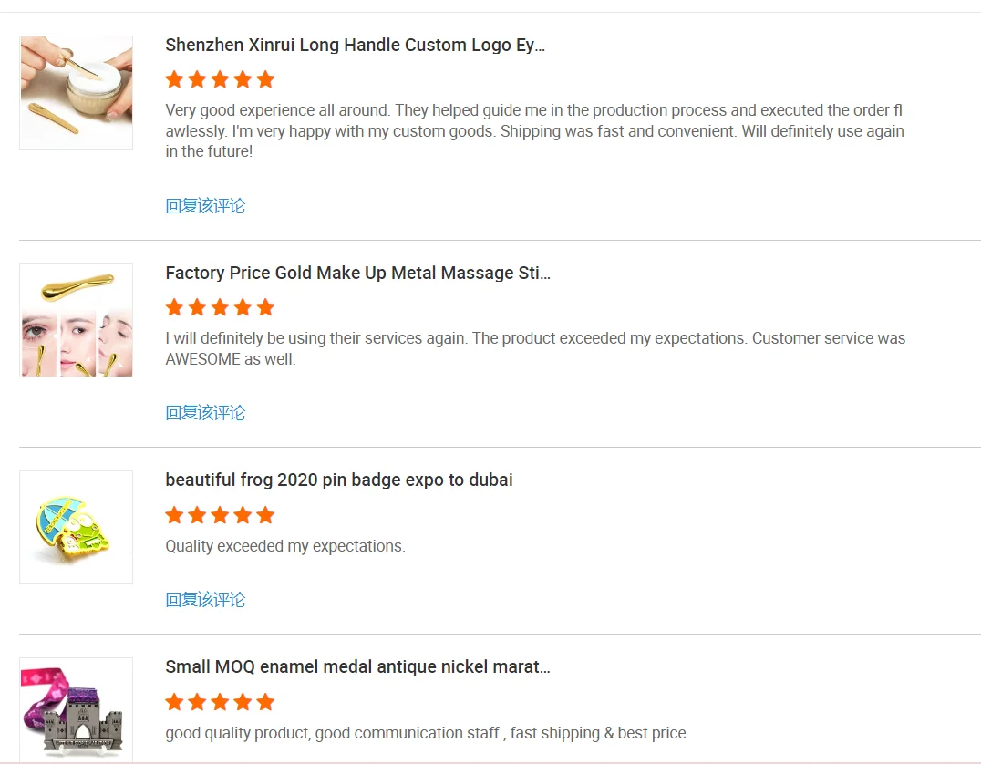
Task: Click the fifth star of the frog badge review
Action: 265,515
